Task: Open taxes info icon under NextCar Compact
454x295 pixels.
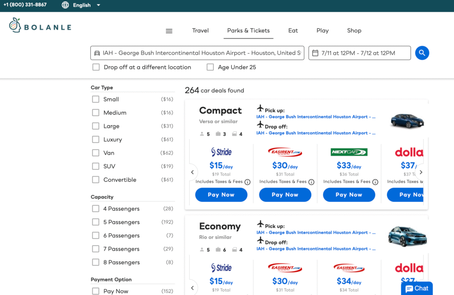Action: (x=375, y=182)
